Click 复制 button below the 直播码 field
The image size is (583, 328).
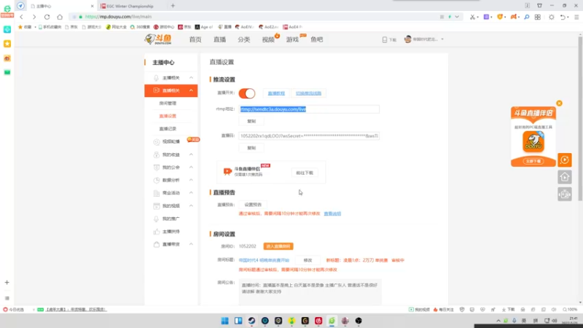[251, 148]
